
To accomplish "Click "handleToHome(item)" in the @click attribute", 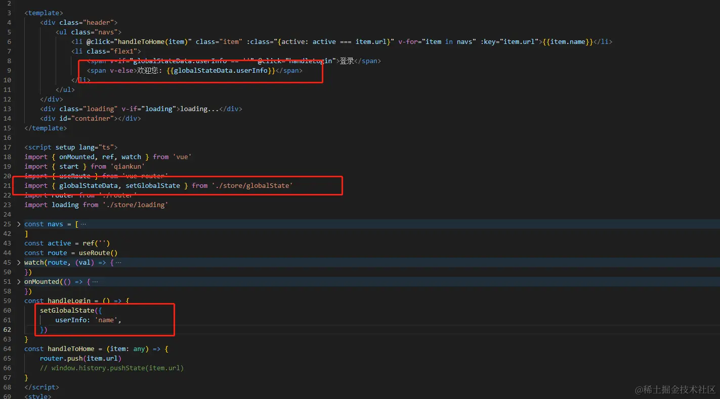I will click(152, 41).
